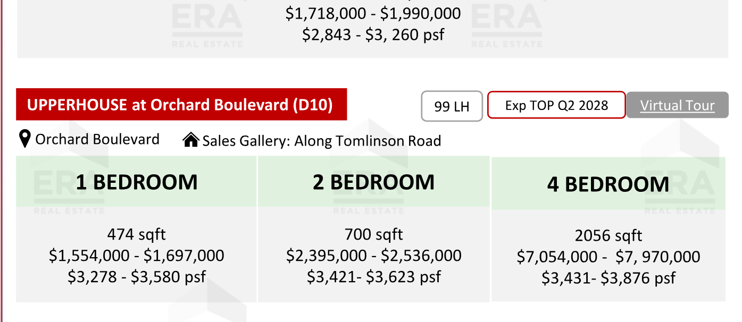
Task: Click the 2056 sqft size text
Action: tap(608, 236)
